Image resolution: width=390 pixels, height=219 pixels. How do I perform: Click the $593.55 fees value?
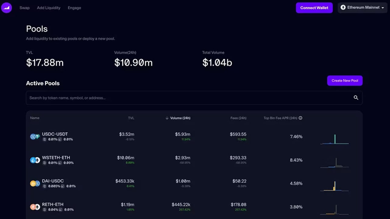(x=238, y=134)
